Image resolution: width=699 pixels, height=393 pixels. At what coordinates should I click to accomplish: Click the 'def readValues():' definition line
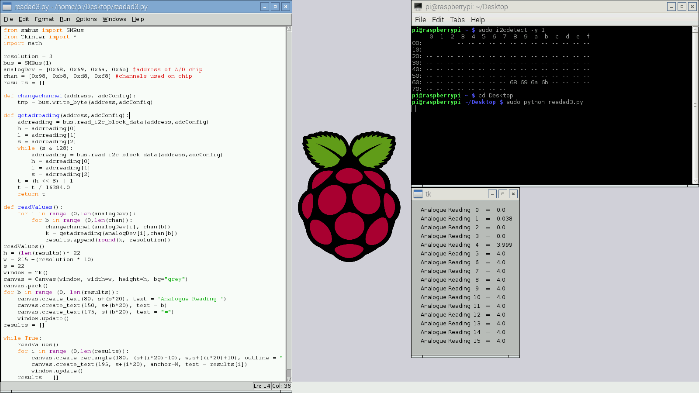point(33,207)
